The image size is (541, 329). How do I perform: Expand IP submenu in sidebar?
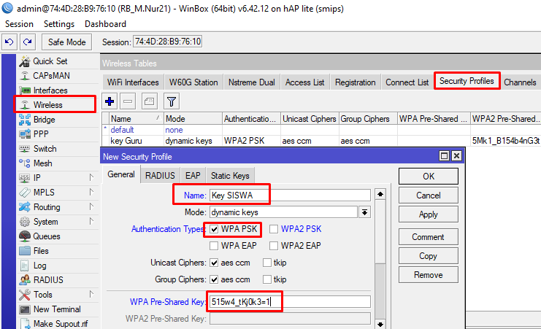pyautogui.click(x=91, y=177)
